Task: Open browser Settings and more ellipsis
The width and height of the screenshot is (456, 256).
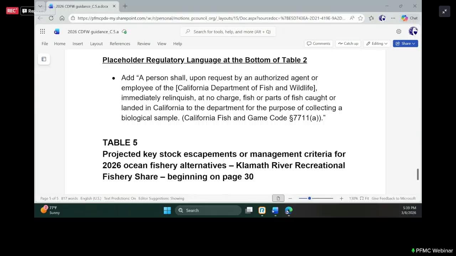Action: tap(393, 18)
